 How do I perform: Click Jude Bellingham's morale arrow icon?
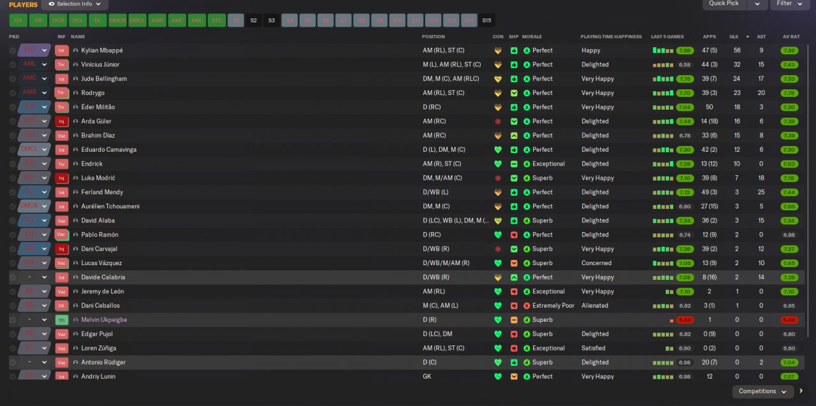(527, 79)
